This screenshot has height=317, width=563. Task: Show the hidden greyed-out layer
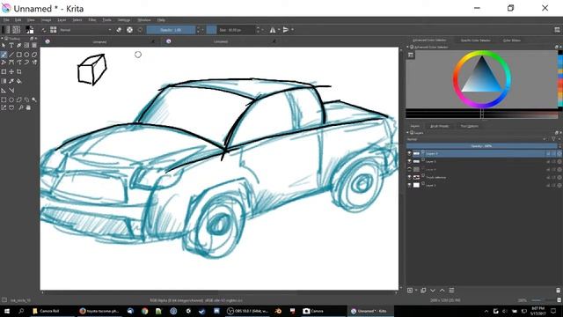[409, 169]
